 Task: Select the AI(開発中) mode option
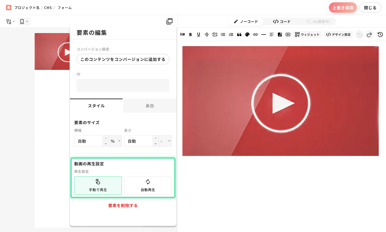(x=318, y=21)
